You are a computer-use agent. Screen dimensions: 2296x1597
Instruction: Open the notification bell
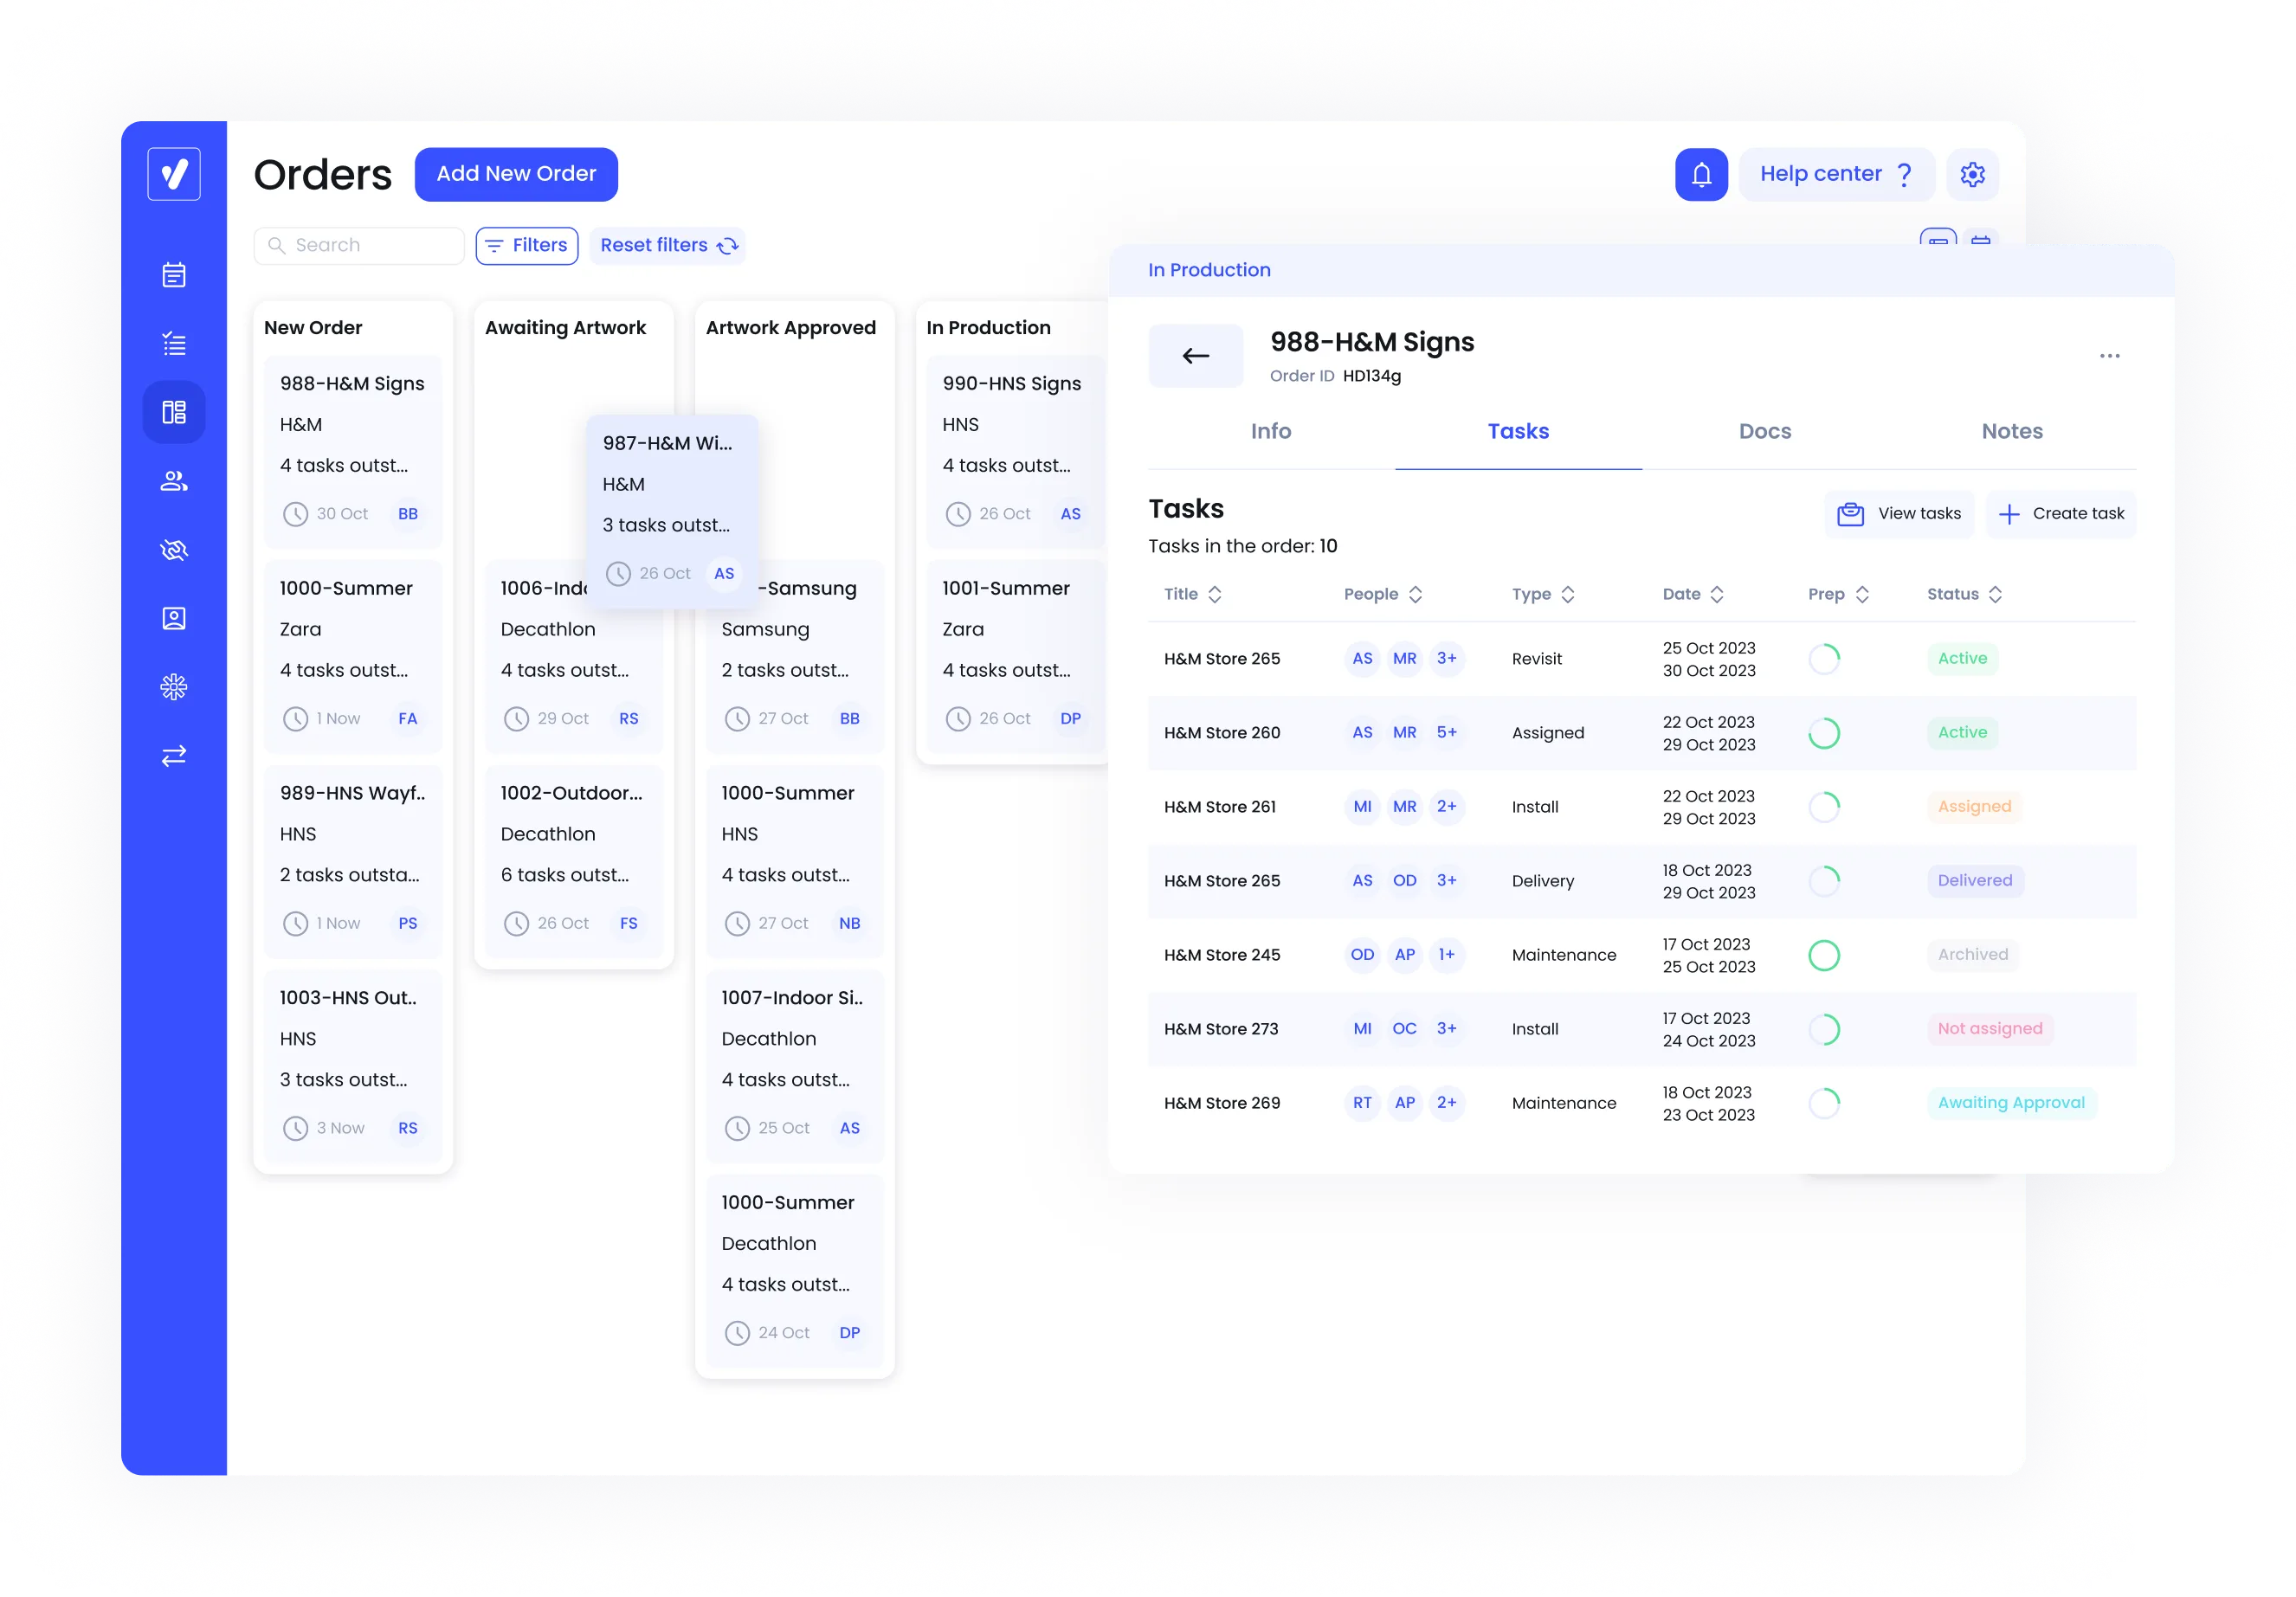[x=1700, y=174]
